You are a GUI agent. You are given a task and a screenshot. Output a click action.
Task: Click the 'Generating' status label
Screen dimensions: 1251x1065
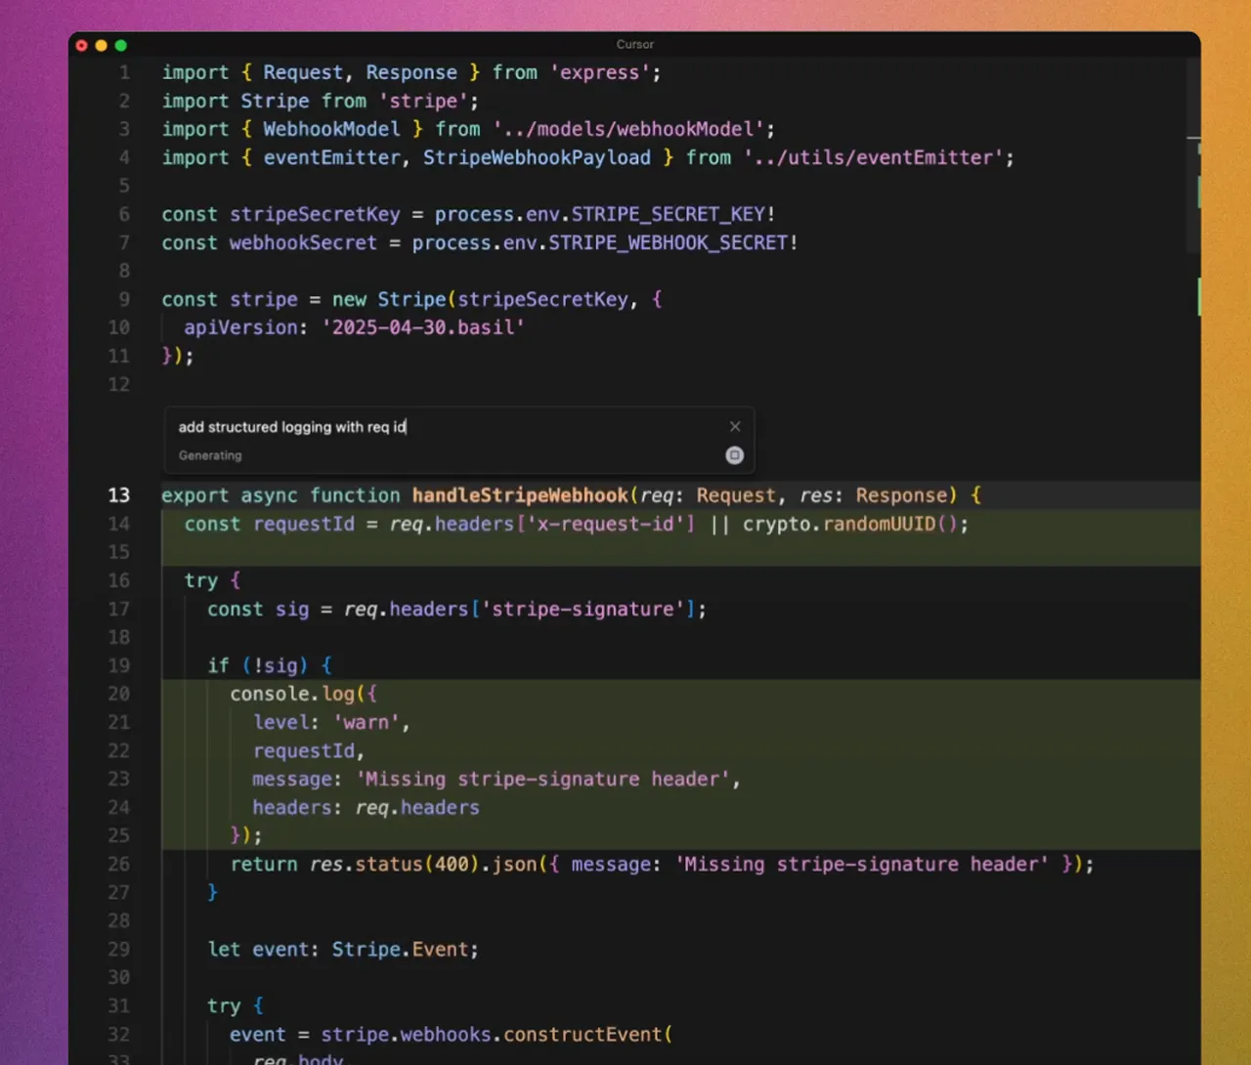[x=210, y=455]
